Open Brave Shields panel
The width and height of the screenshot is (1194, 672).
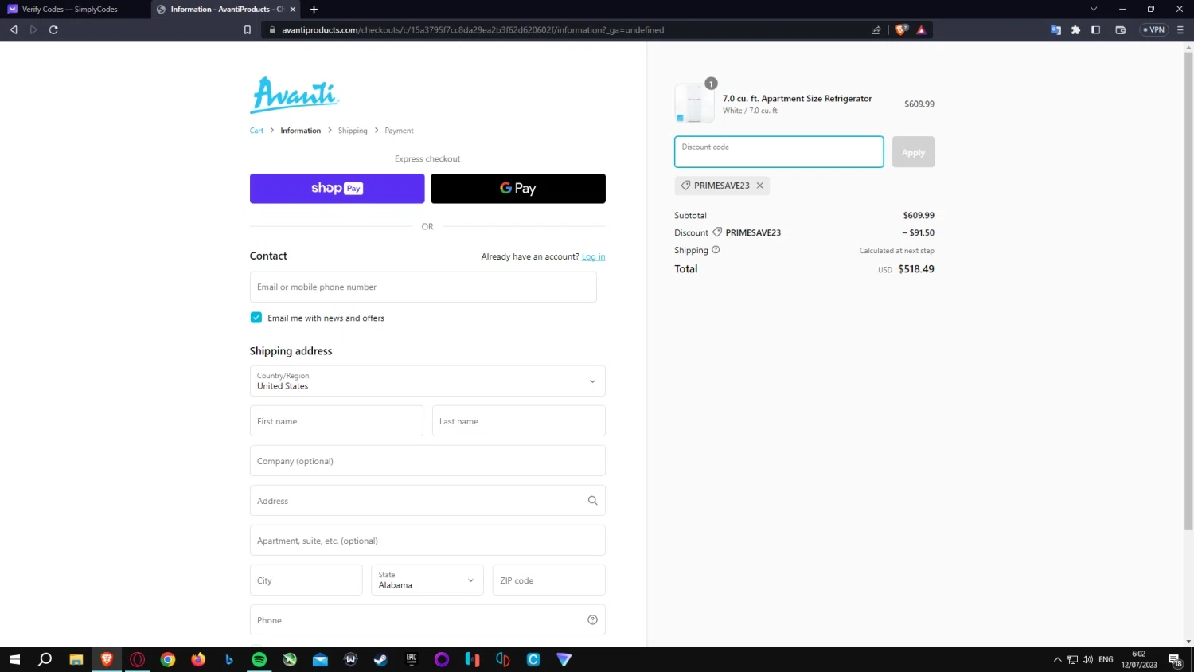[x=901, y=30]
